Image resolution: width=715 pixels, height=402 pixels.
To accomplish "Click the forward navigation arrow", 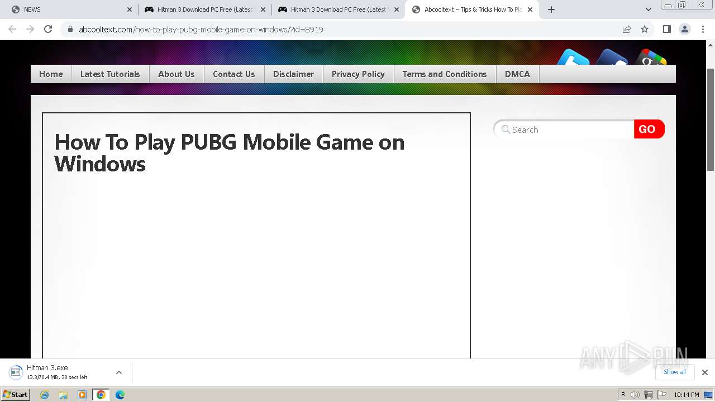I will pos(30,29).
